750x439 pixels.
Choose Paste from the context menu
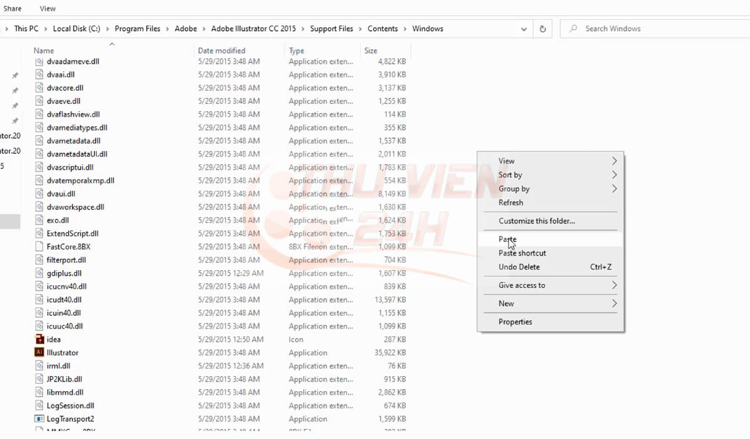coord(551,239)
